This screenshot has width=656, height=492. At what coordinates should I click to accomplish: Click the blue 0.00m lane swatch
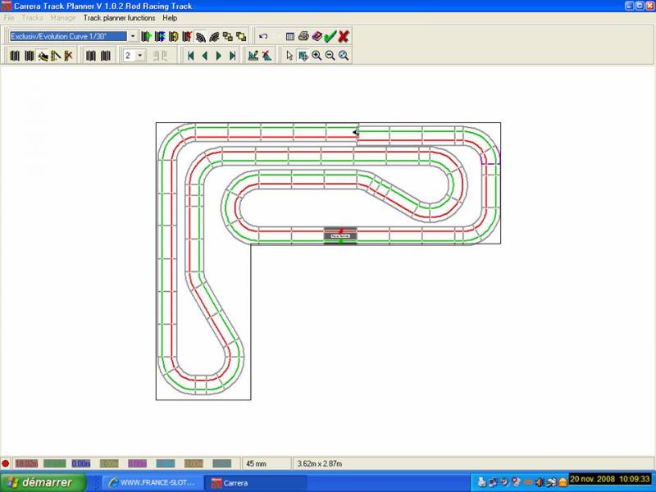pos(81,463)
